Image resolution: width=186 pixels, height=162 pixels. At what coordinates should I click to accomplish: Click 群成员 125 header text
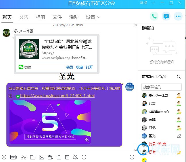154,77
